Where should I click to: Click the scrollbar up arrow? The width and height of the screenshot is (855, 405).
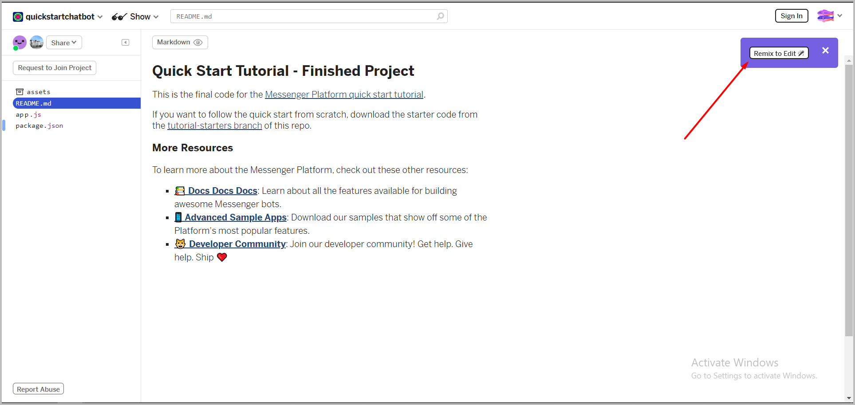pyautogui.click(x=849, y=60)
